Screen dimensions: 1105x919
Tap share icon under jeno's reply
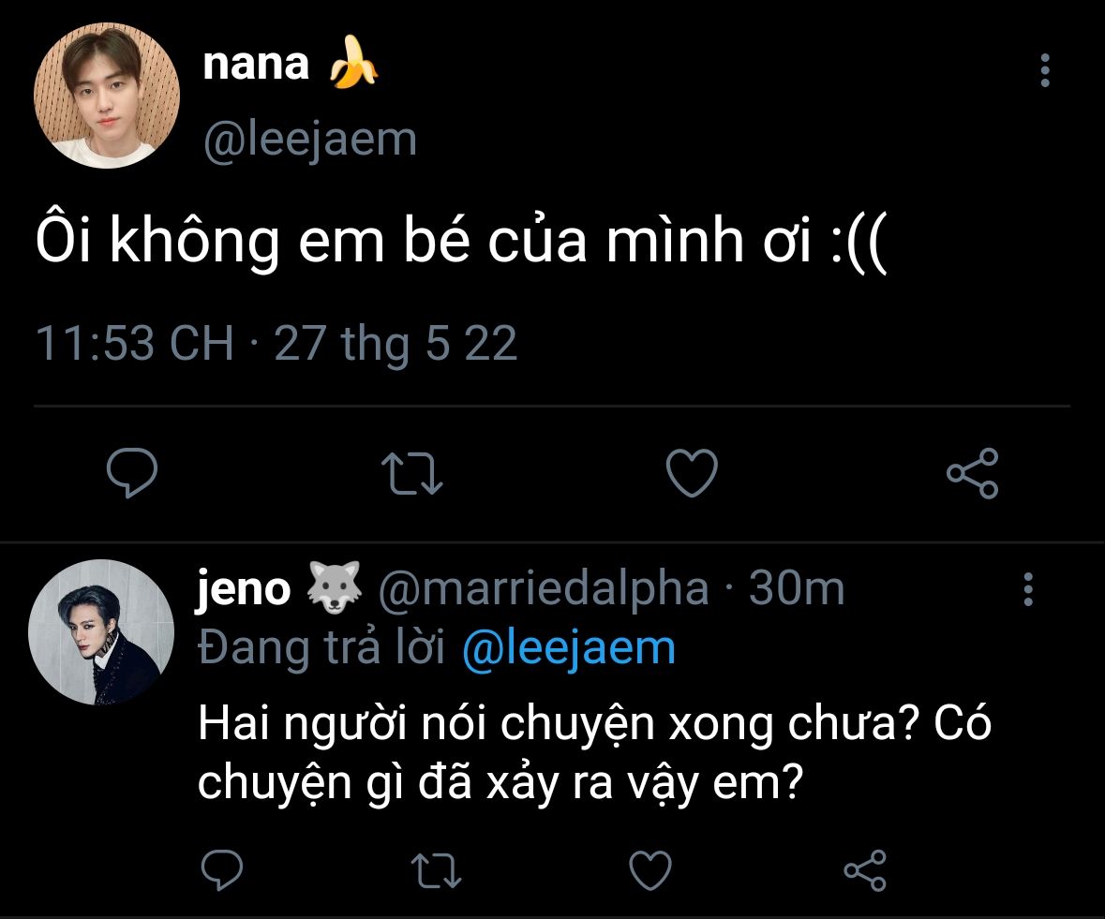864,871
